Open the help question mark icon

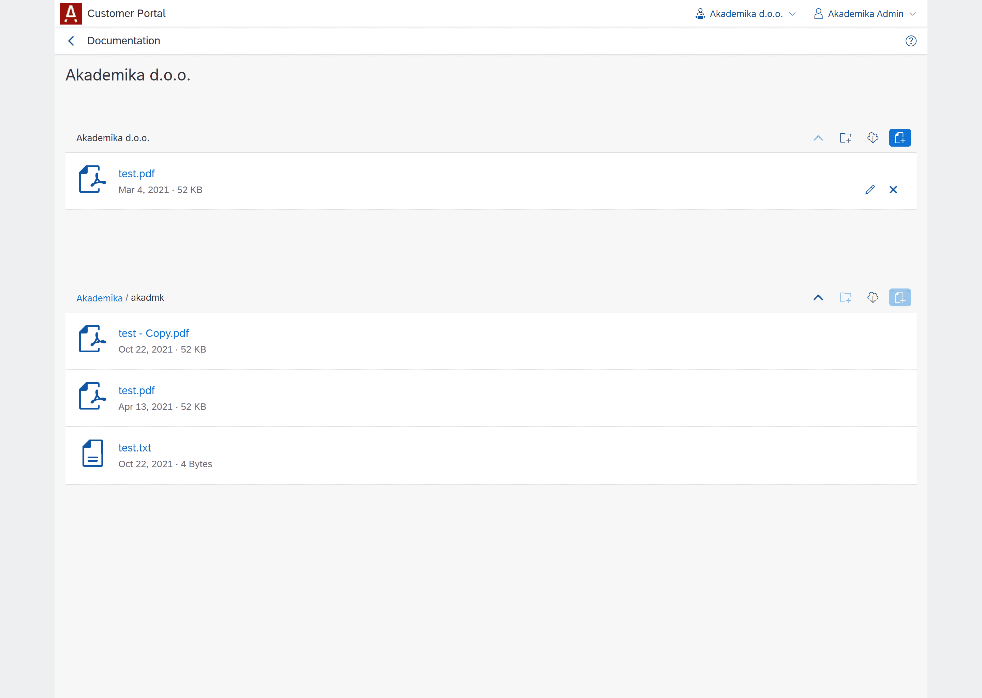click(x=911, y=41)
